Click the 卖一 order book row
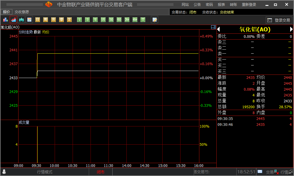 255,54
